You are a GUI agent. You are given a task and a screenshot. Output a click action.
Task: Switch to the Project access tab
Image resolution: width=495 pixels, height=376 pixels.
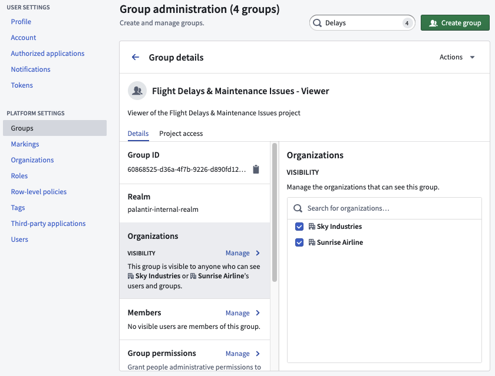coord(181,134)
